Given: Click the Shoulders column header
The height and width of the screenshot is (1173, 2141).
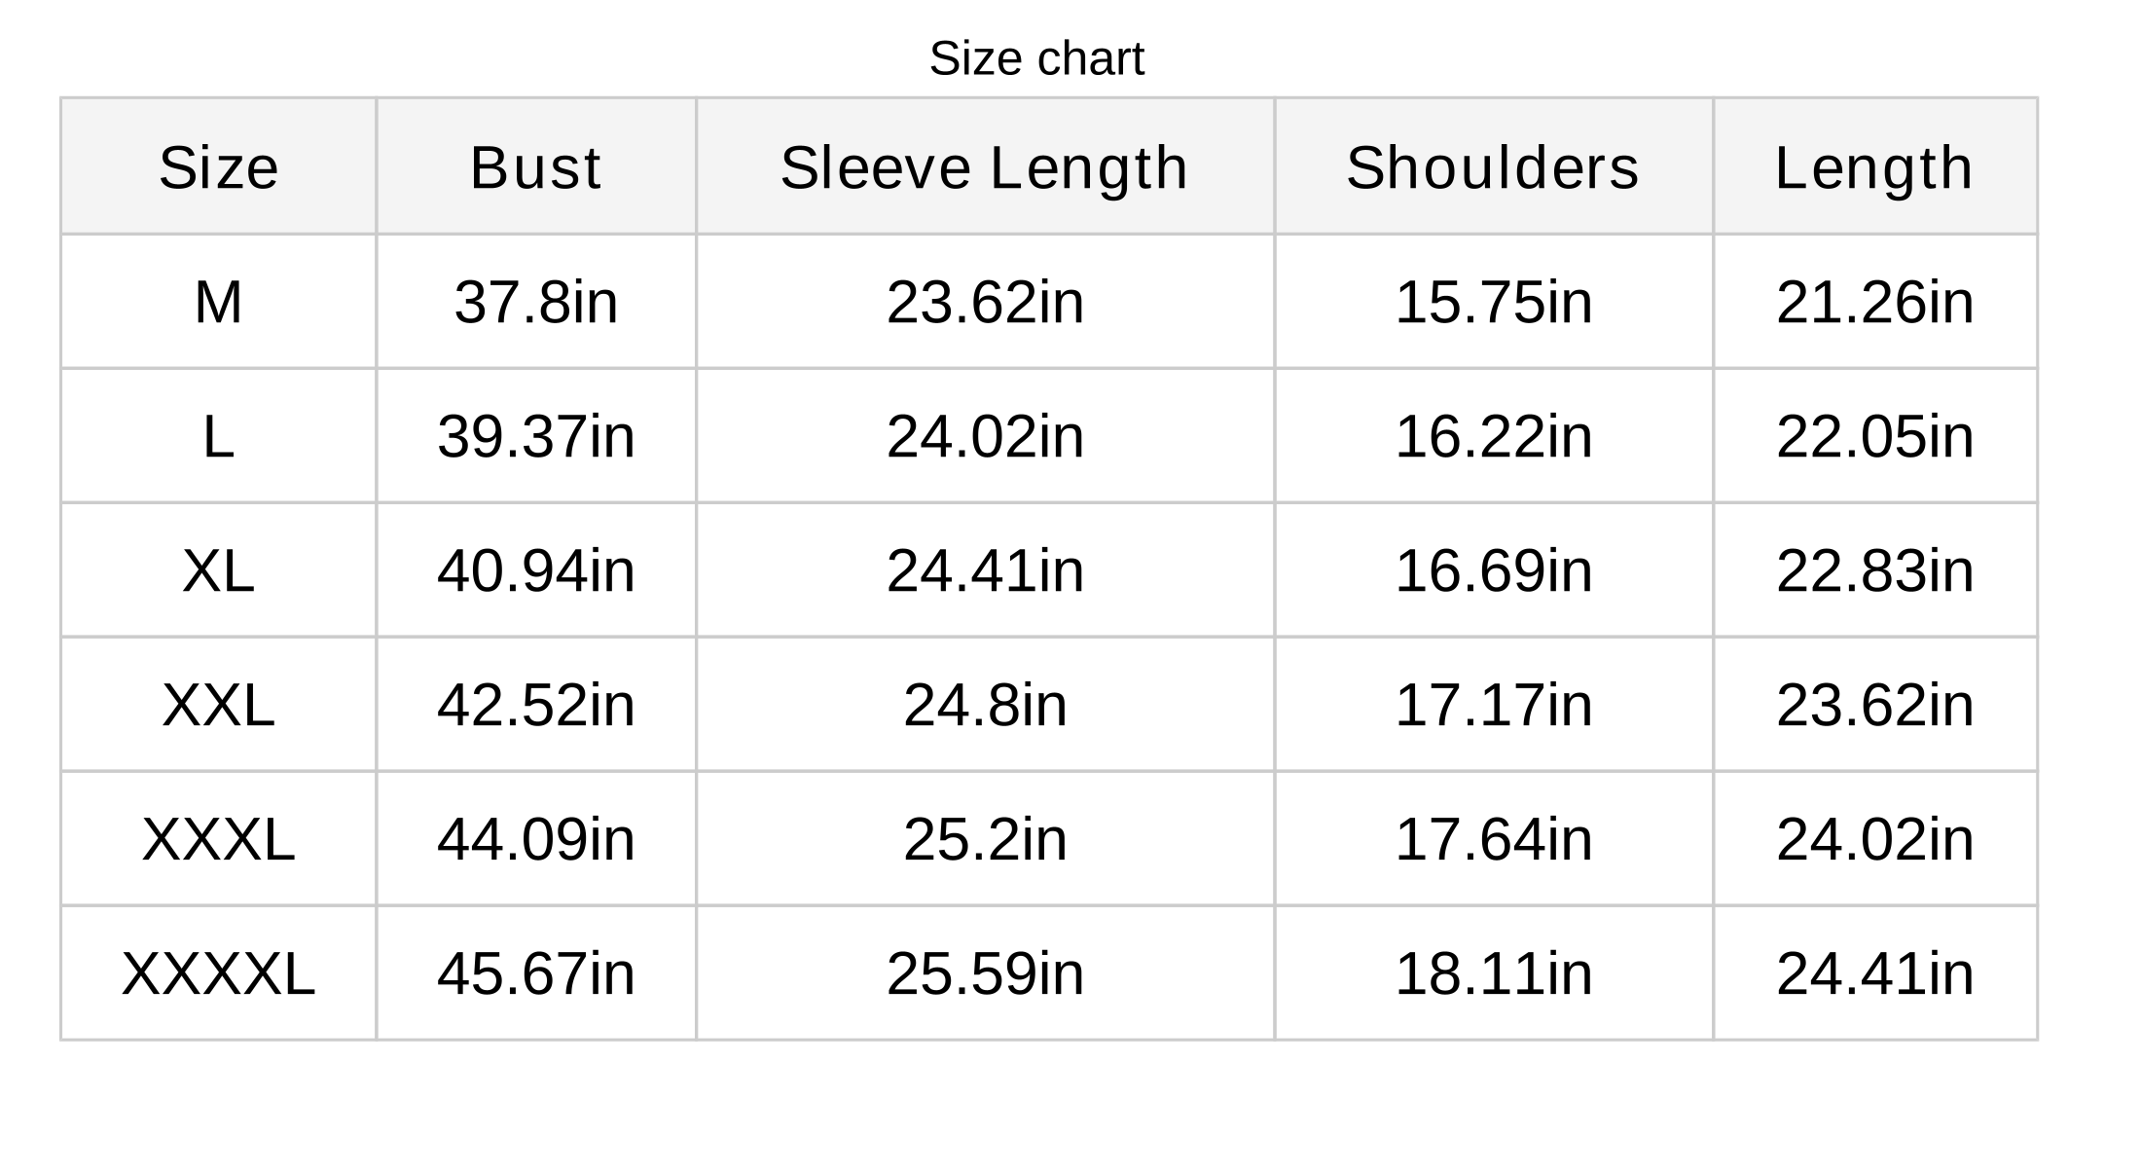Looking at the screenshot, I should pos(1493,167).
